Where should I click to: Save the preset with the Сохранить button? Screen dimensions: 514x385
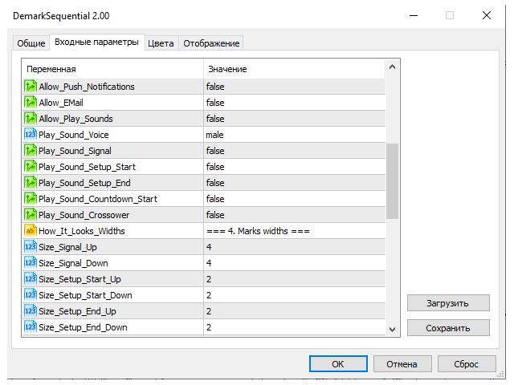click(x=448, y=328)
